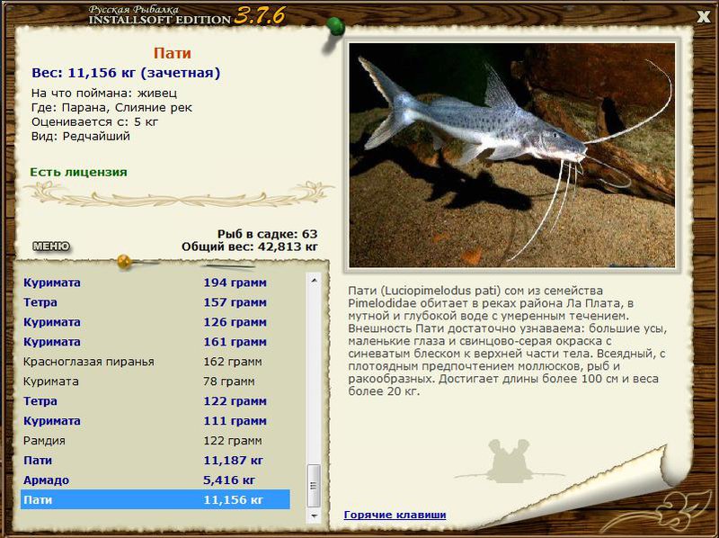Select the Красноглазая пиранья row
The width and height of the screenshot is (719, 538).
pos(155,362)
